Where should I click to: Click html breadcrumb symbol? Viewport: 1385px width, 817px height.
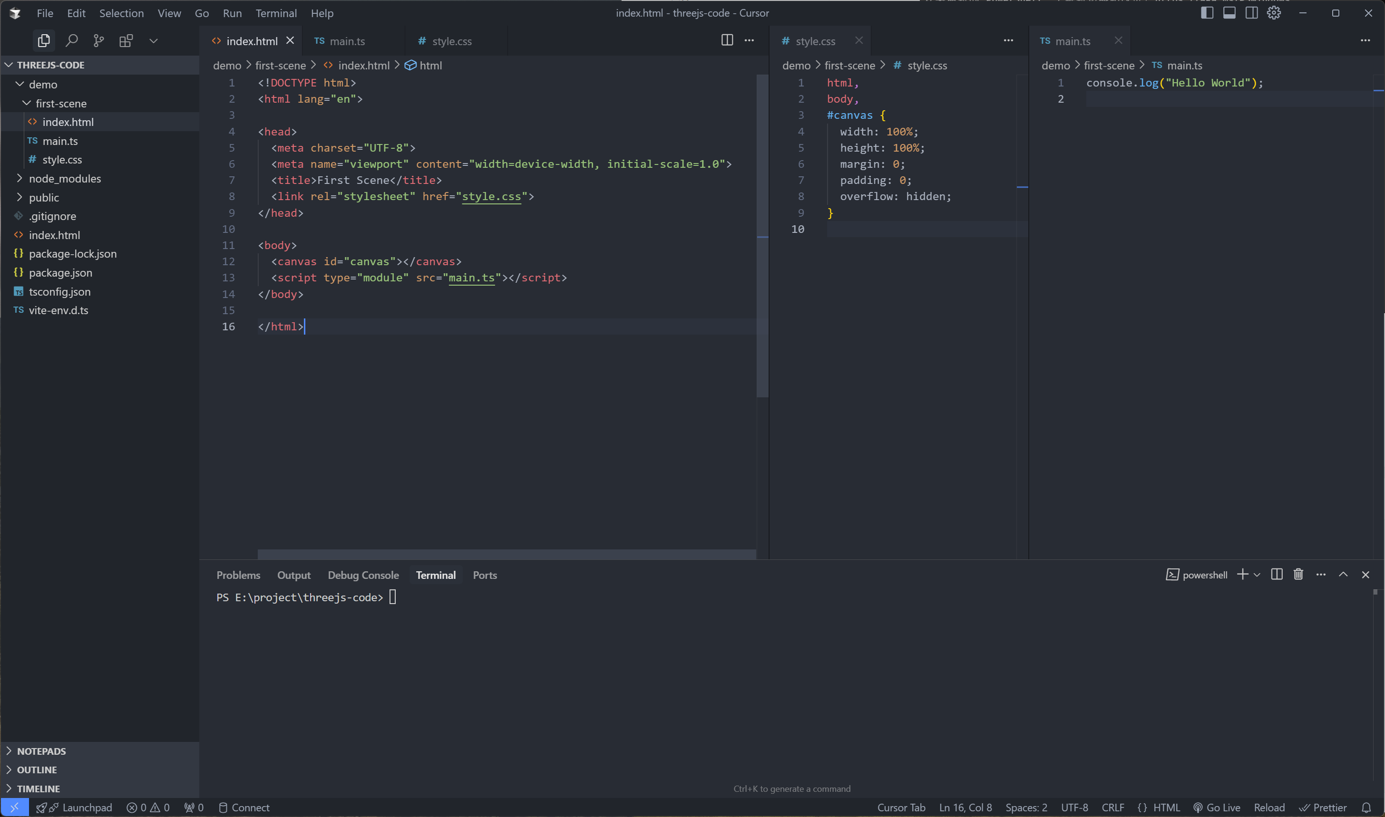[424, 66]
